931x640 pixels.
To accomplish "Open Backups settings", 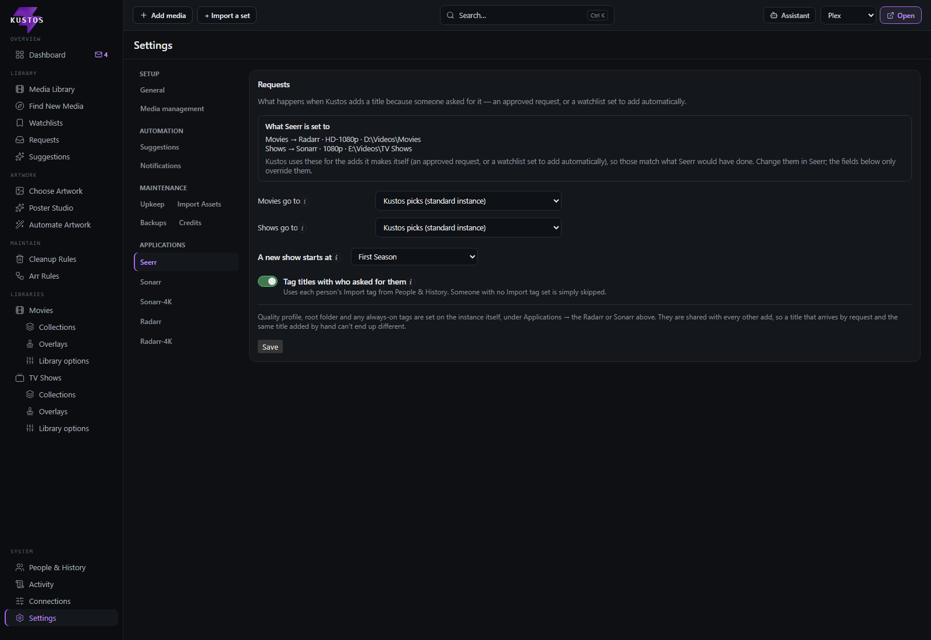I will click(x=153, y=223).
